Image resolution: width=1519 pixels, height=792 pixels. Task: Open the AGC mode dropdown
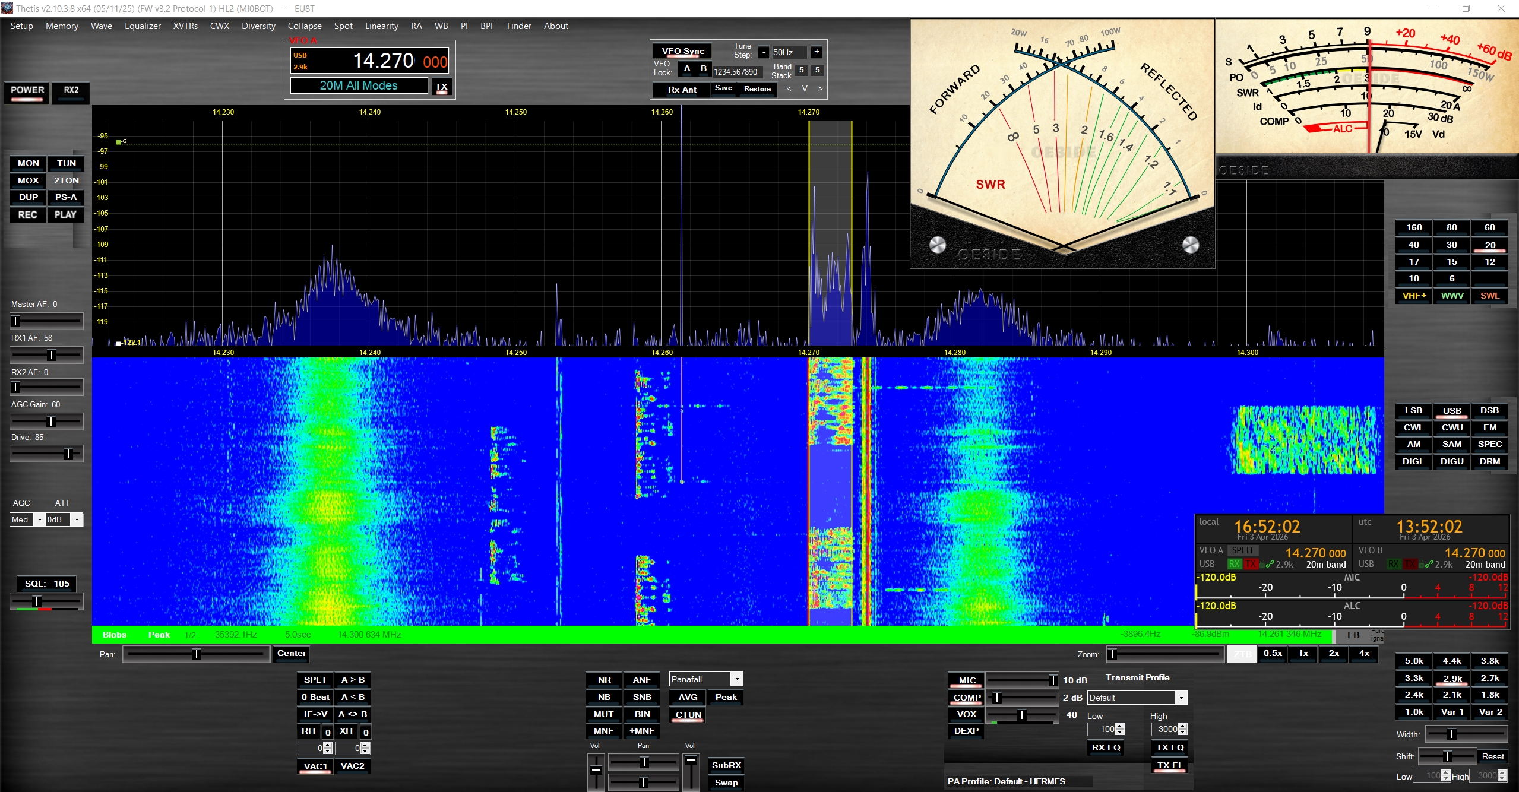(x=40, y=519)
